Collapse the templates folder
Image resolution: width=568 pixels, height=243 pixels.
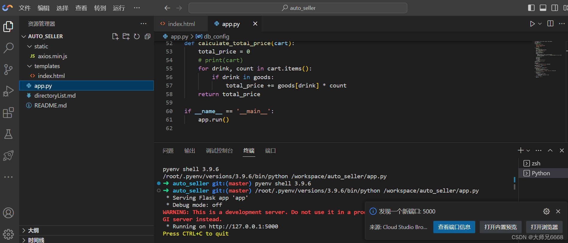47,66
